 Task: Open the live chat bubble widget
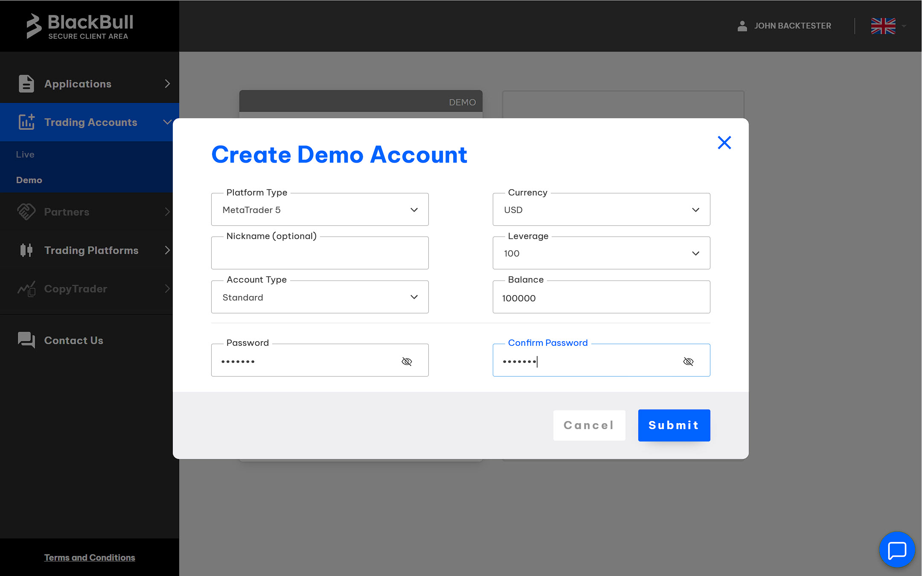pyautogui.click(x=897, y=550)
